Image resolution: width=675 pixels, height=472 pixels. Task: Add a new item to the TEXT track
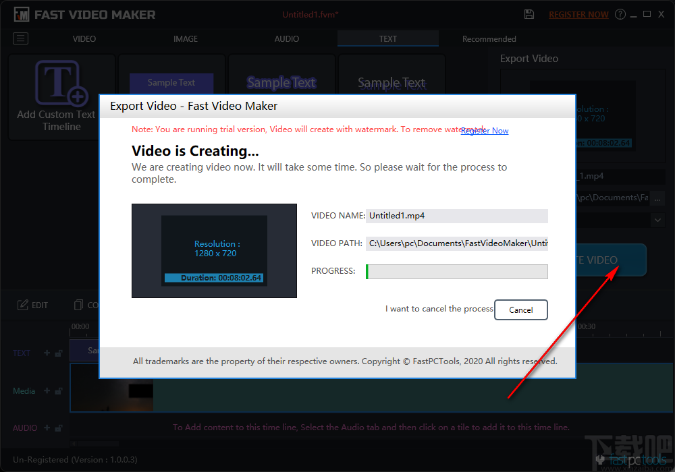point(47,353)
